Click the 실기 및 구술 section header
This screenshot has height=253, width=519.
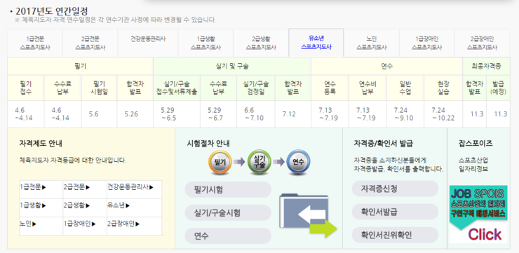point(231,67)
